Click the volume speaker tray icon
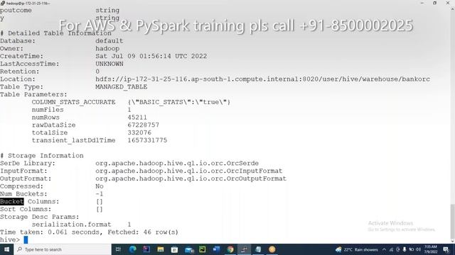 (418, 249)
